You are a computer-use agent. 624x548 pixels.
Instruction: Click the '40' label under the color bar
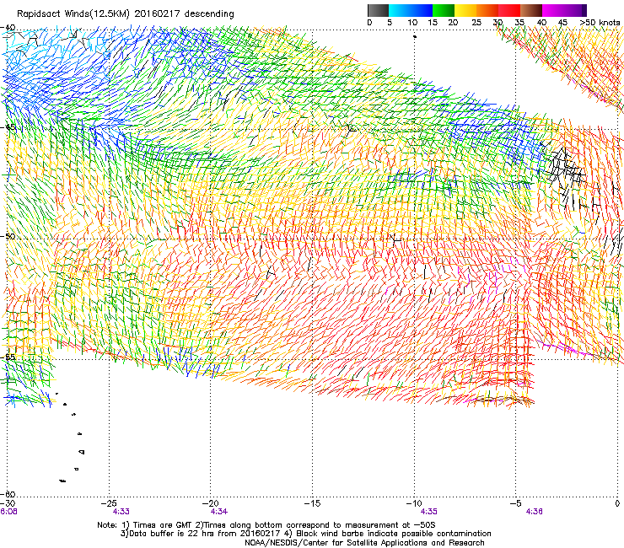pos(541,23)
